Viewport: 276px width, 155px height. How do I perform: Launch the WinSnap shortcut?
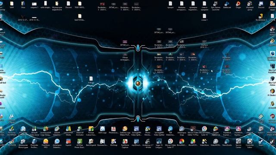(113, 143)
